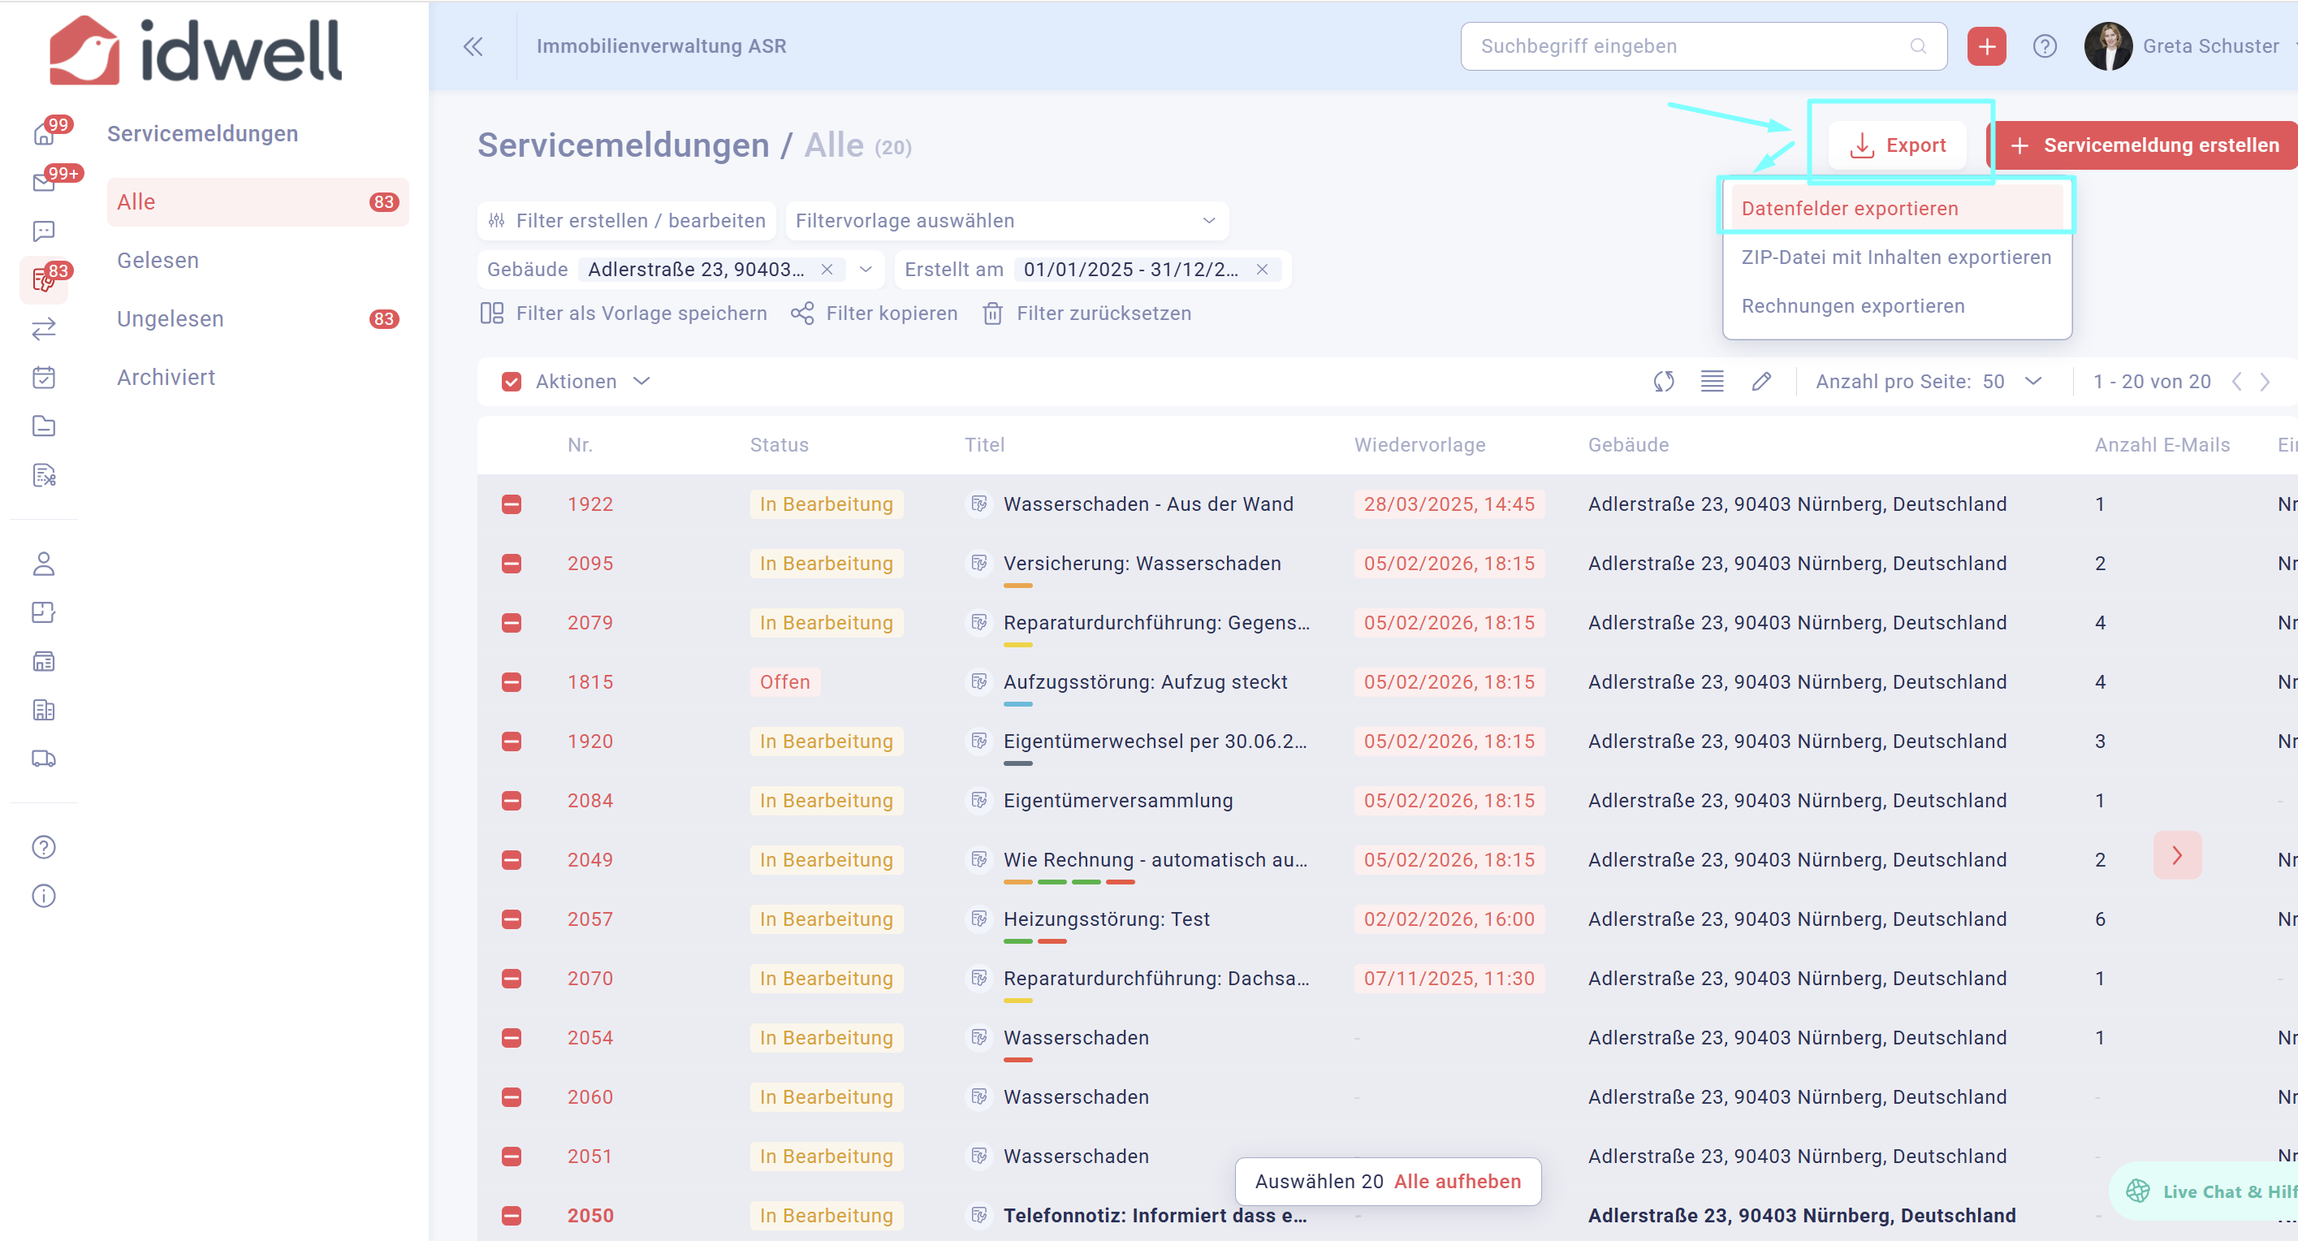Switch to the compact row view icon
This screenshot has height=1241, width=2298.
coord(1711,382)
